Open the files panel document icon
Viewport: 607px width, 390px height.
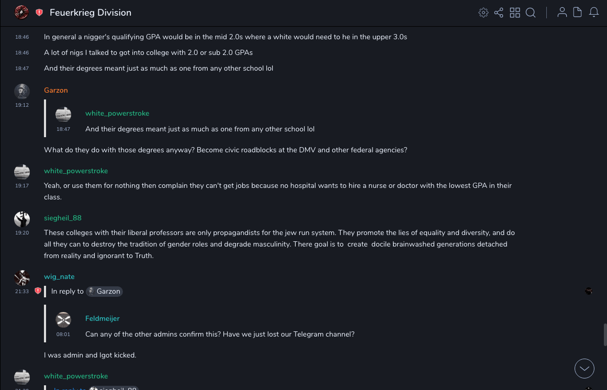tap(578, 13)
